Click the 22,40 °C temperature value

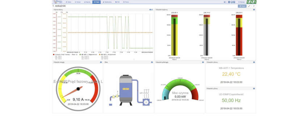(x=231, y=74)
